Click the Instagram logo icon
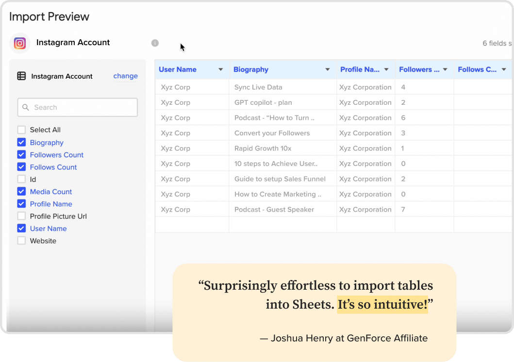Screen dimensions: 514x362 pyautogui.click(x=20, y=43)
